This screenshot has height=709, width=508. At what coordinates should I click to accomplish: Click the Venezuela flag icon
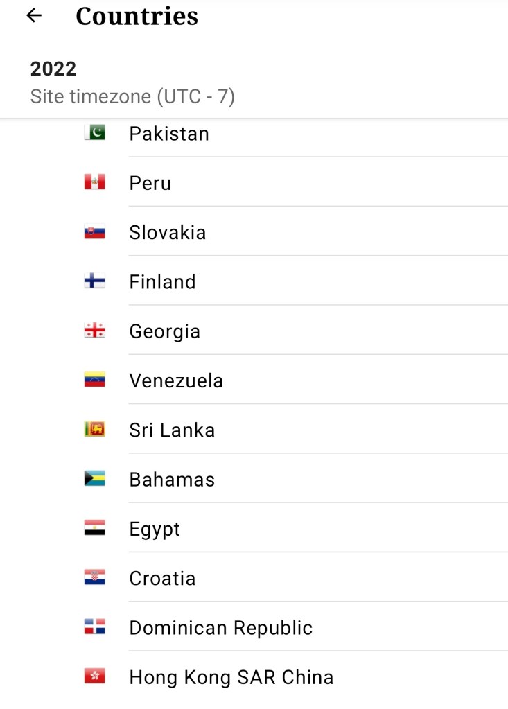pos(95,380)
